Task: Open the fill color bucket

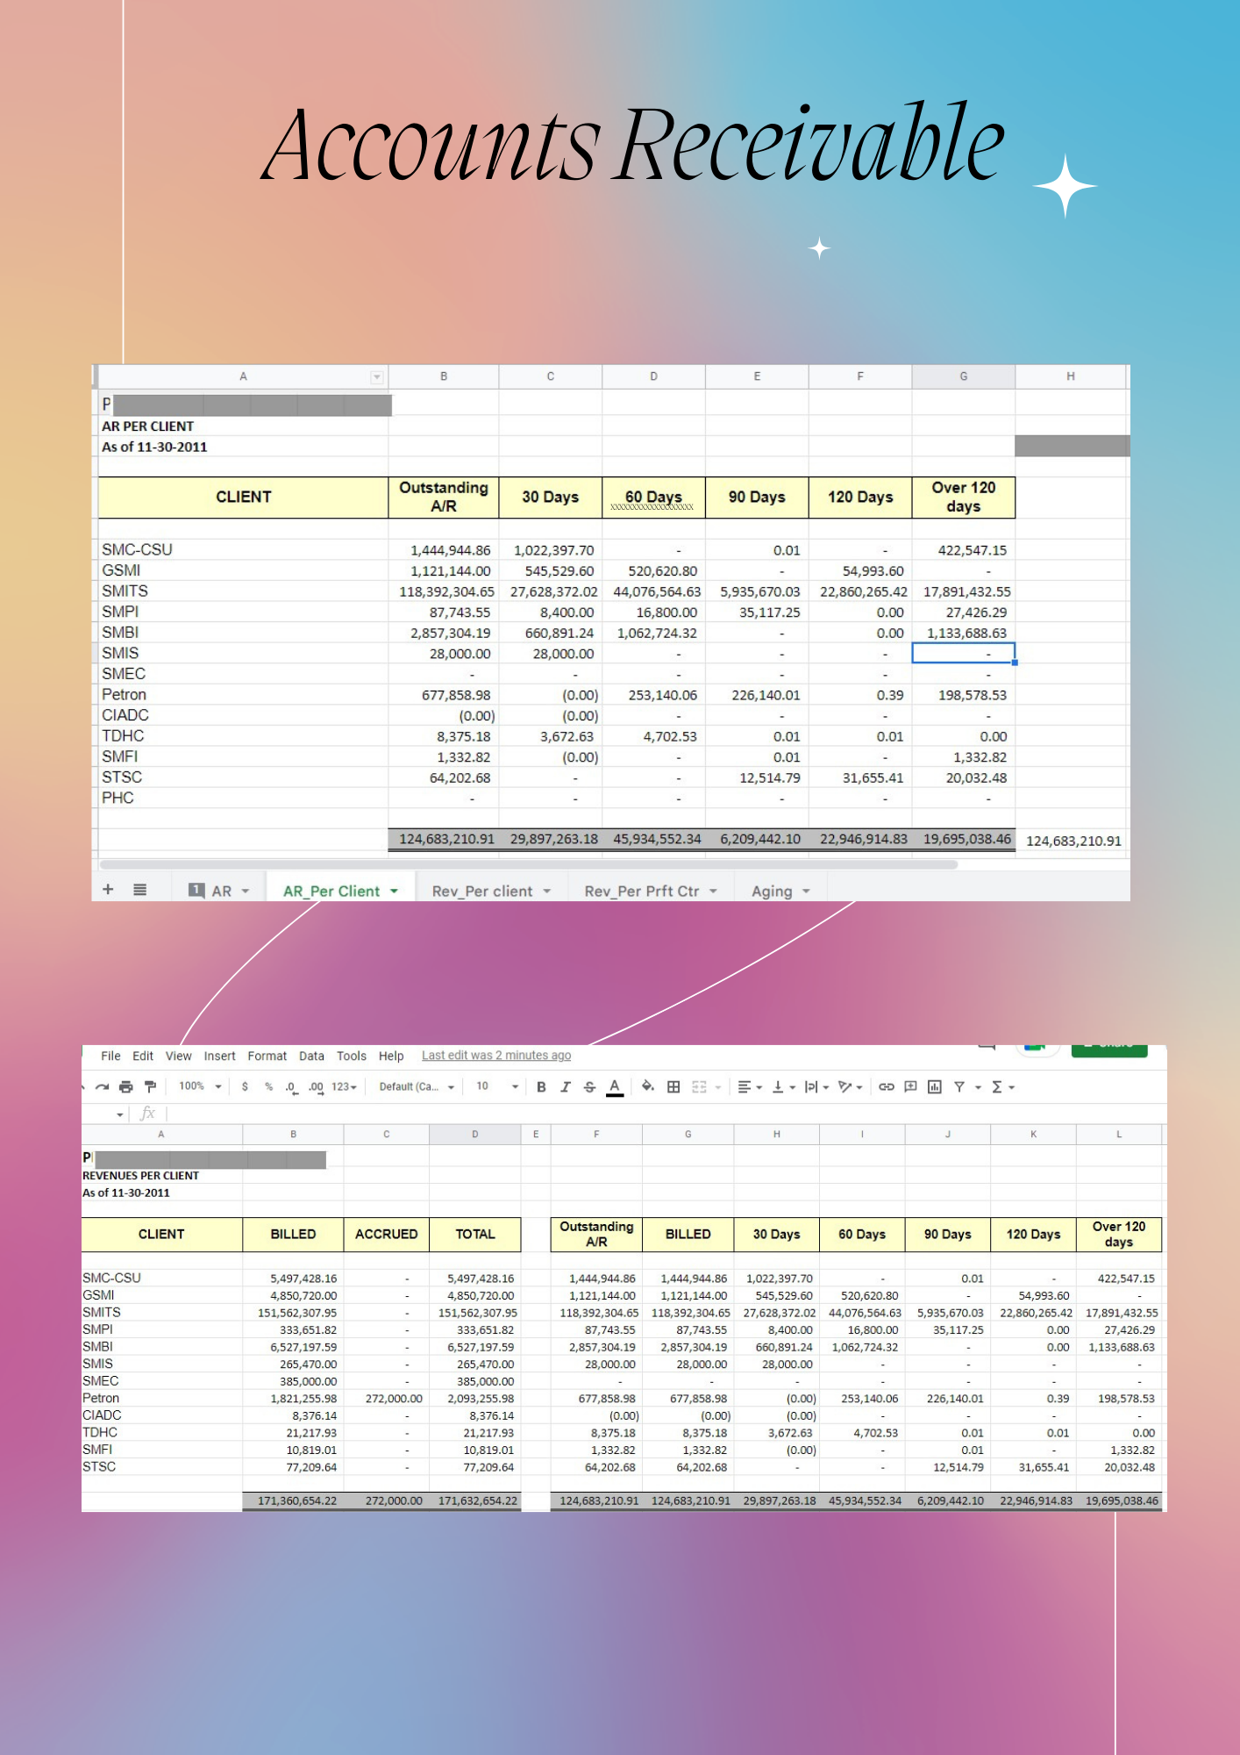Action: pyautogui.click(x=648, y=1087)
